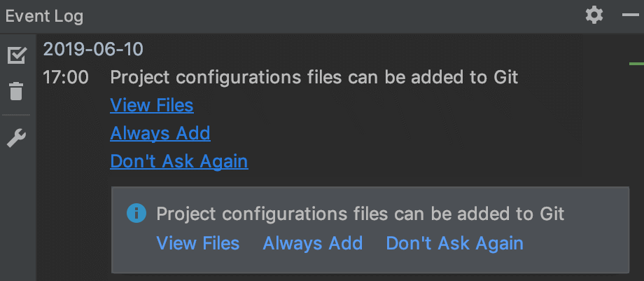Click the log message about Git configurations
The width and height of the screenshot is (644, 281).
(x=314, y=77)
